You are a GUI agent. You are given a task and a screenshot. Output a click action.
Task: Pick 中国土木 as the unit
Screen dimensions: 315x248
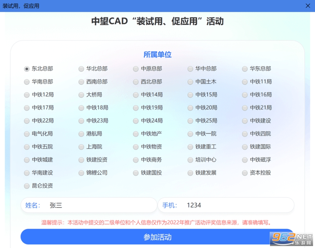tap(190, 82)
